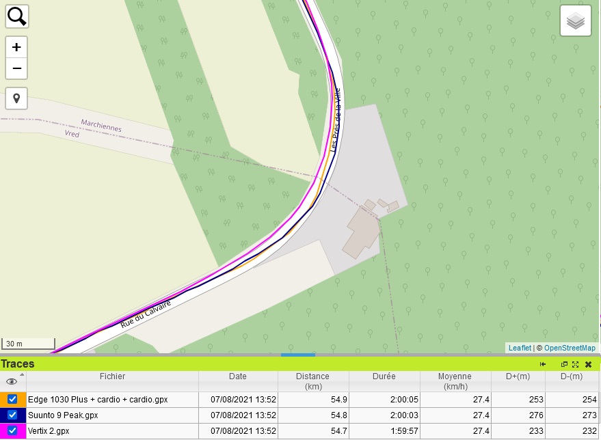Screen dimensions: 601x440
Task: Click the location marker pin button
Action: point(16,98)
